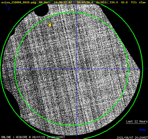
Task: Click the horizontal blue crosshair line's right end
Action: (x=147, y=69)
